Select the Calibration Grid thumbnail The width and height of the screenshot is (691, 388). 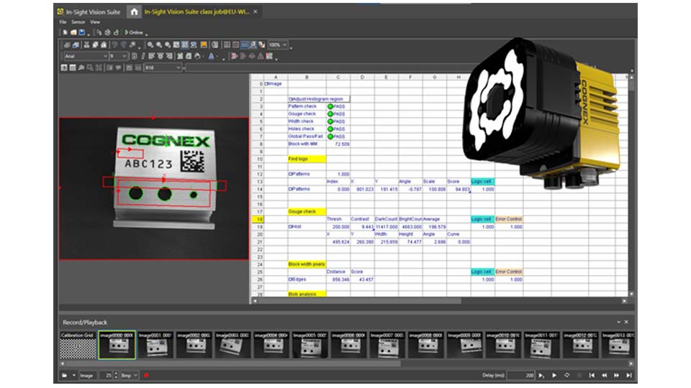(78, 346)
